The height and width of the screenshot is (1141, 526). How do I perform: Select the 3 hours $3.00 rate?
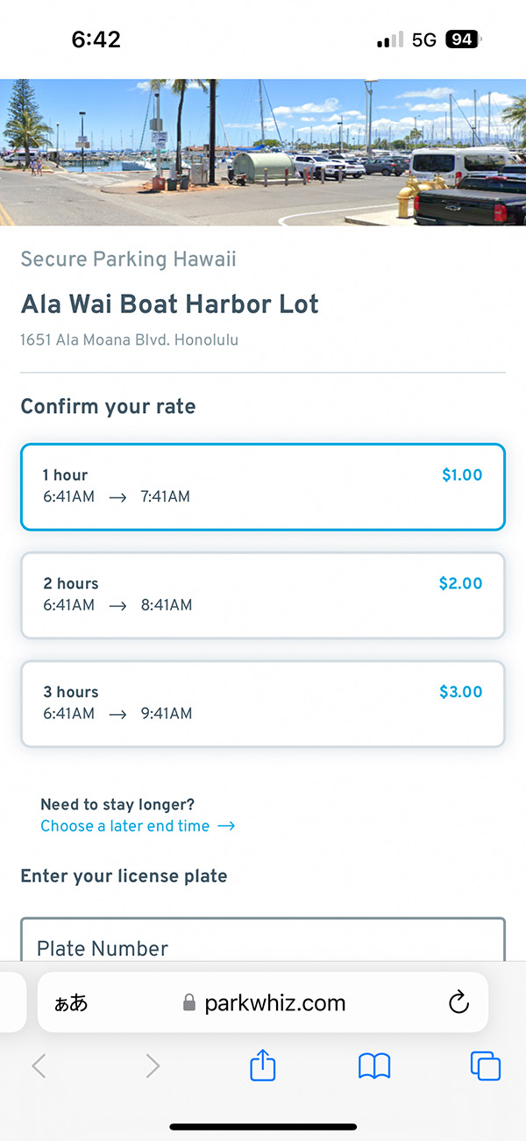click(263, 703)
